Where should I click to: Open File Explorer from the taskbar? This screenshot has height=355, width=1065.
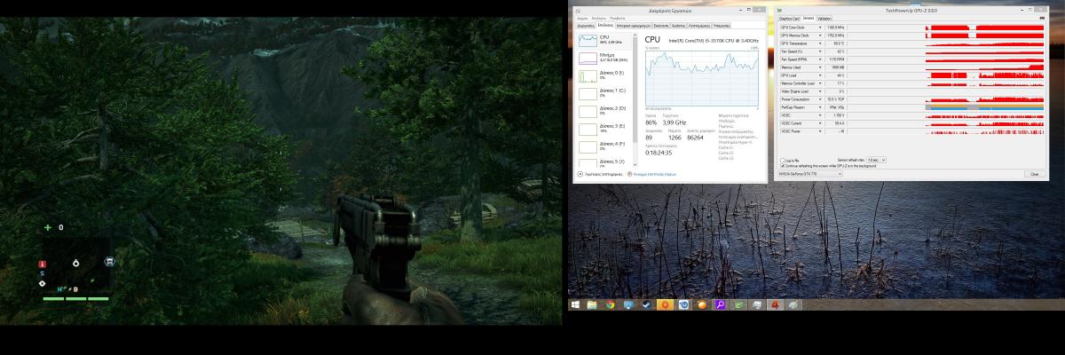pos(592,304)
